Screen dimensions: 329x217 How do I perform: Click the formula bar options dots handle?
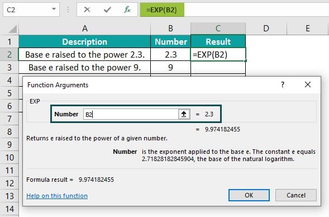point(68,10)
